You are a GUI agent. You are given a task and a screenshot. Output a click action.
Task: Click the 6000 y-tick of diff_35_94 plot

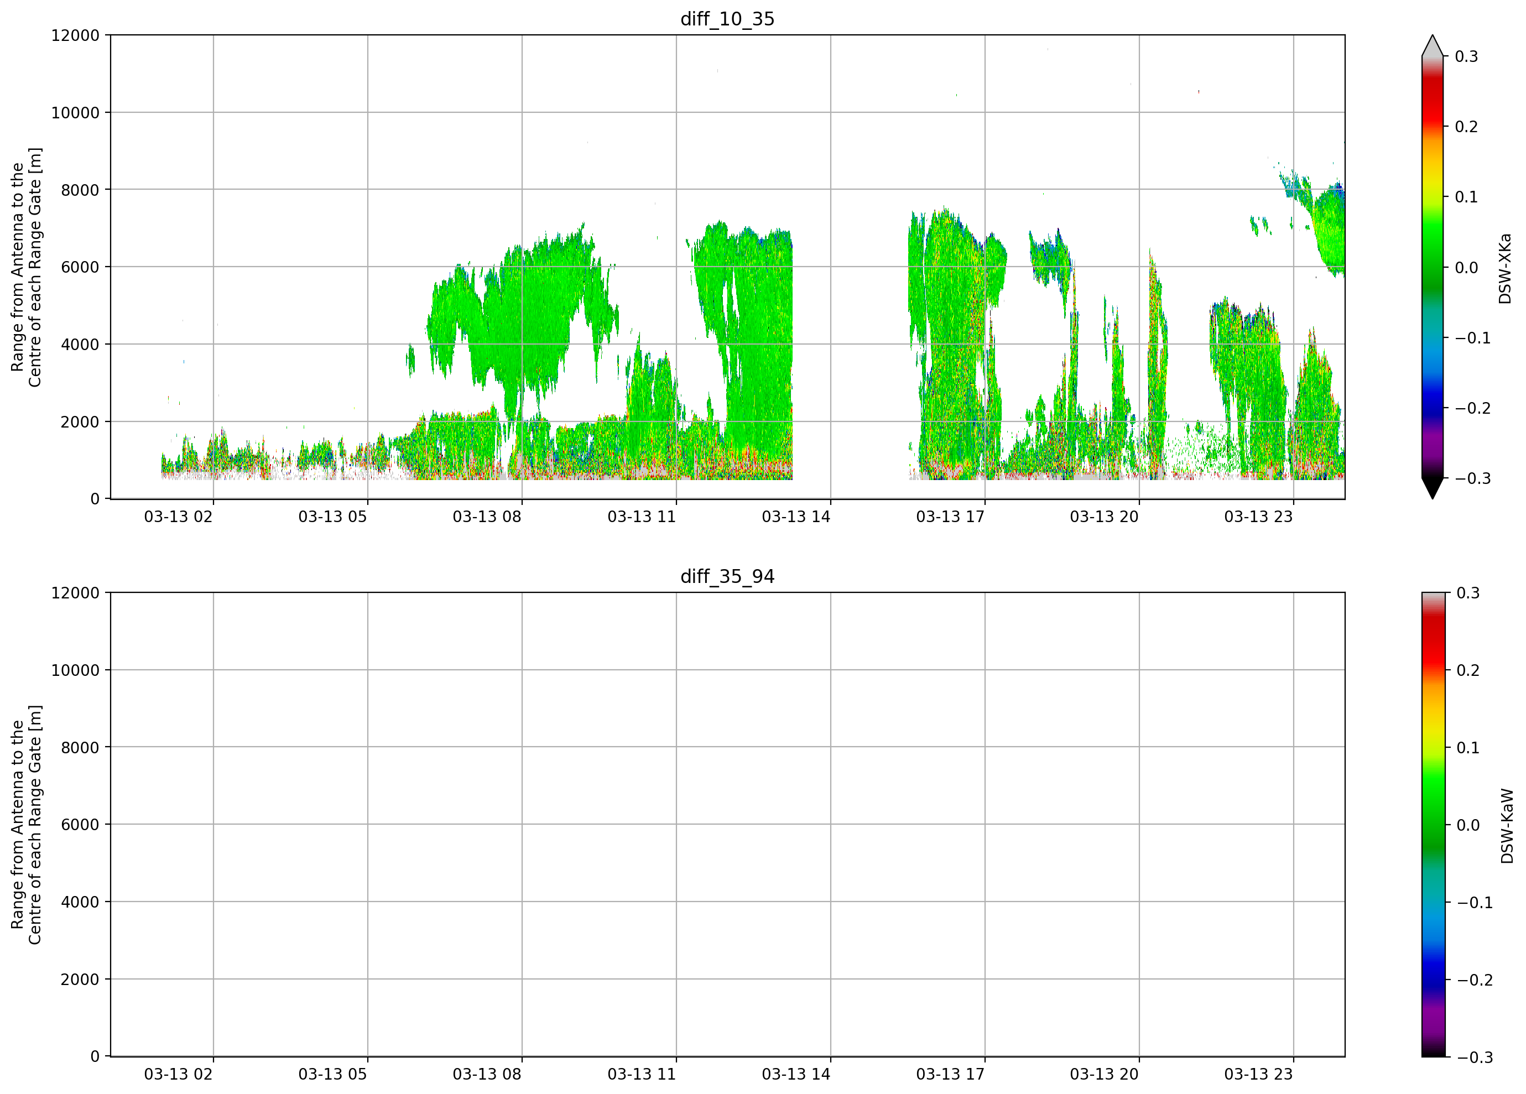pos(80,825)
